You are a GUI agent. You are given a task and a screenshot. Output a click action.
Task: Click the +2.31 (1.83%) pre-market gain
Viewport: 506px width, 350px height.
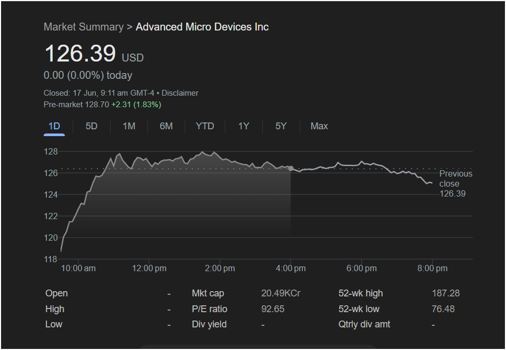pos(136,105)
